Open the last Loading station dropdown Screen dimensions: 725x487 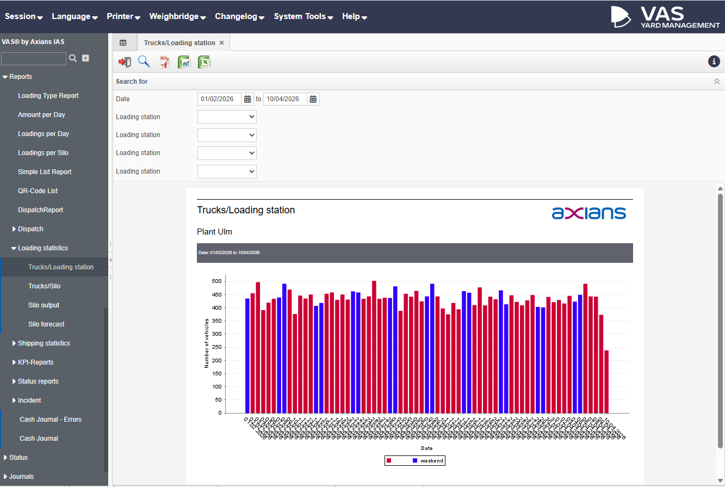click(227, 171)
